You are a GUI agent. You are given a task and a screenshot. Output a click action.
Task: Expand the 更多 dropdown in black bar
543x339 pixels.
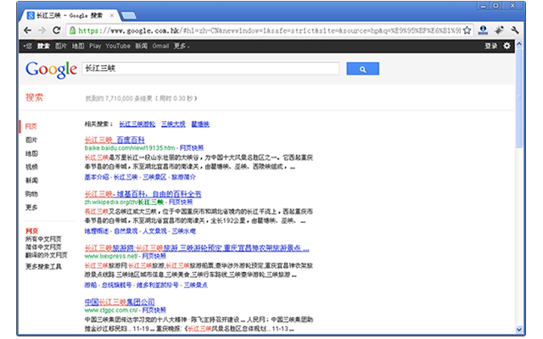(181, 46)
